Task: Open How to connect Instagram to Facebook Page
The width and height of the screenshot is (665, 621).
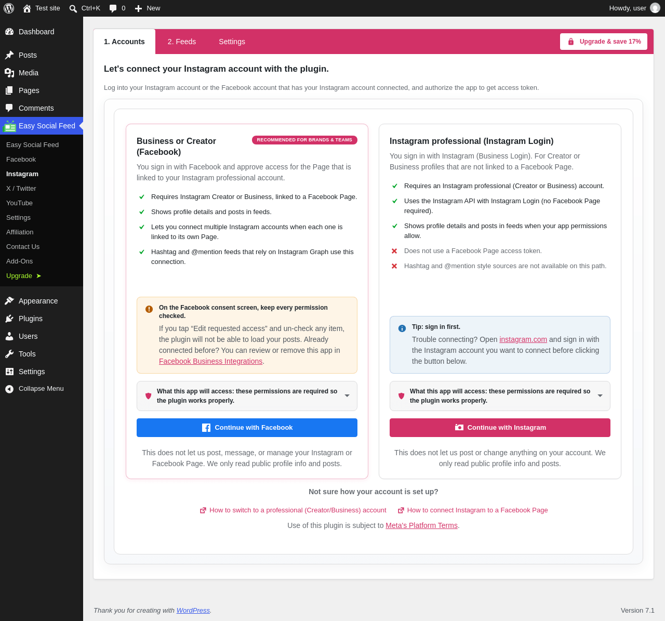Action: pos(477,510)
